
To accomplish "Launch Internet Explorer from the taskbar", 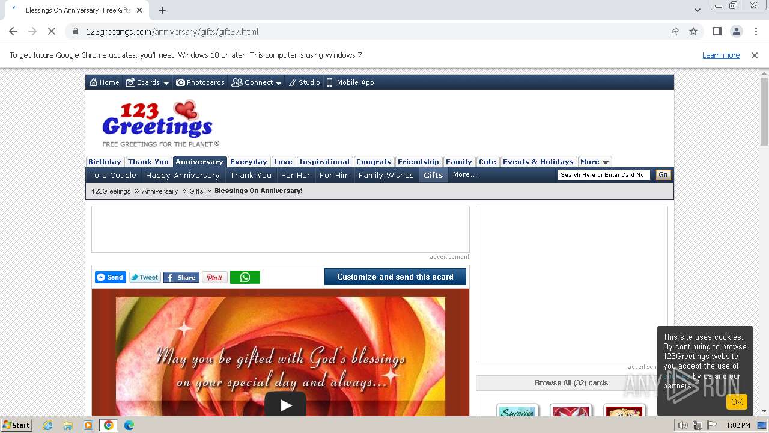I will click(48, 425).
